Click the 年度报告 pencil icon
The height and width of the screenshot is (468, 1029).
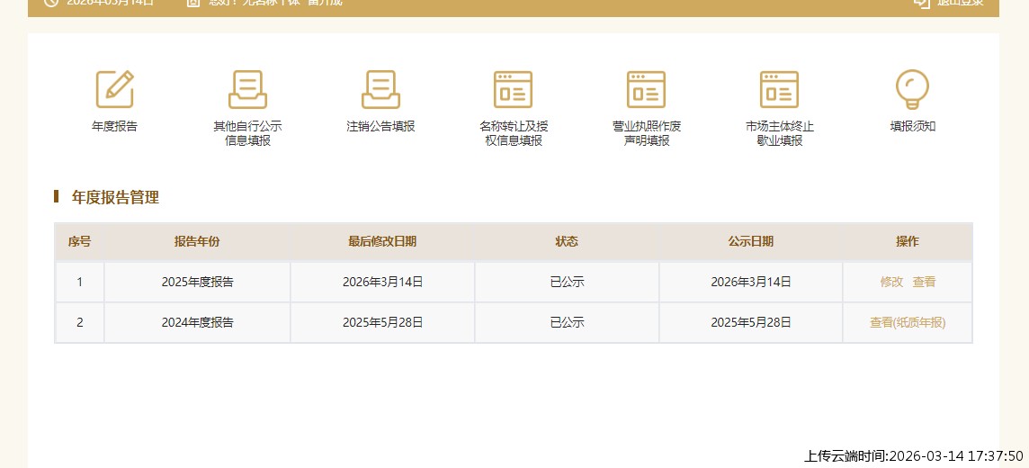[x=115, y=89]
